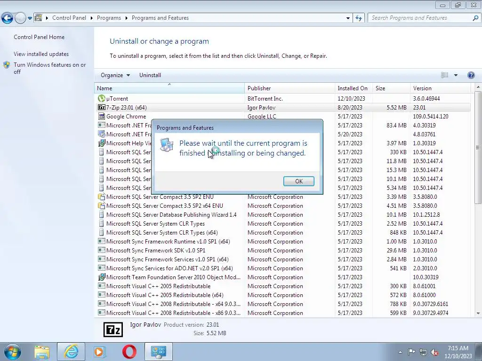Click the Microsoft Team Foundation Server 2010 icon

pos(102,277)
